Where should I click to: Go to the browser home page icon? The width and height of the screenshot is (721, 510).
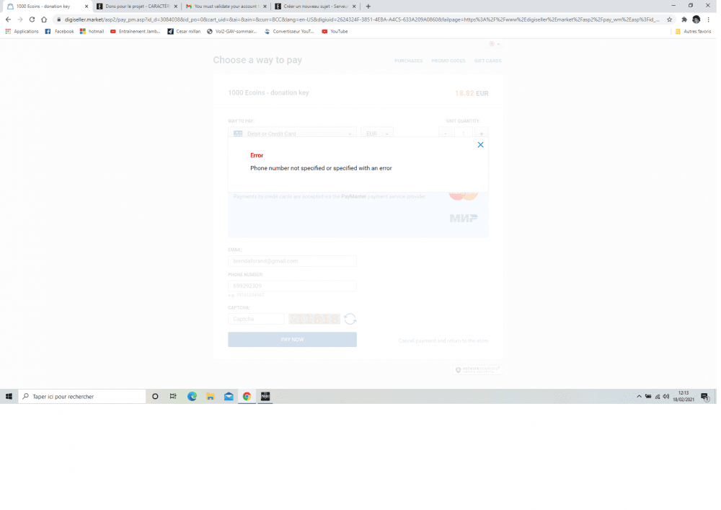point(44,19)
